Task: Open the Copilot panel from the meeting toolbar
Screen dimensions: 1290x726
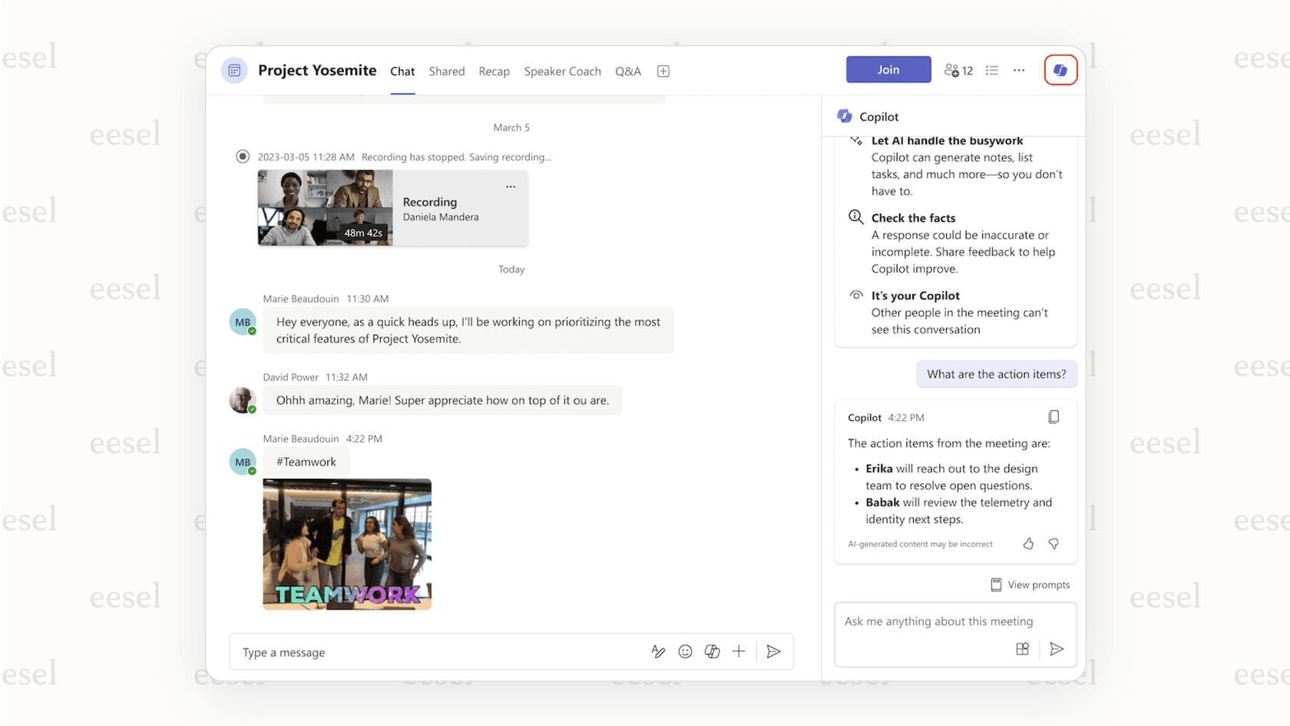Action: coord(1060,69)
